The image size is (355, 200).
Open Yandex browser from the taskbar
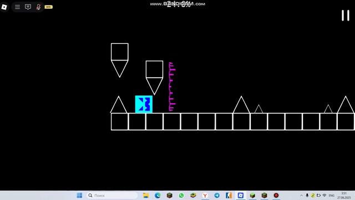(x=205, y=195)
